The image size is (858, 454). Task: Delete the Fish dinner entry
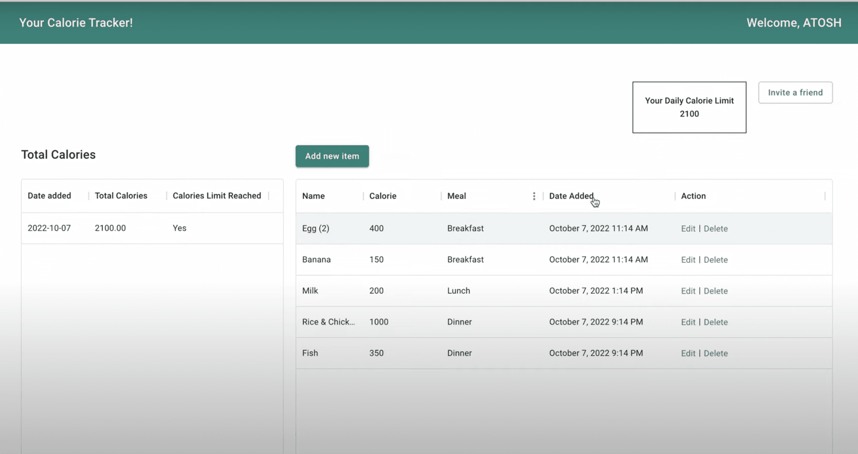715,353
